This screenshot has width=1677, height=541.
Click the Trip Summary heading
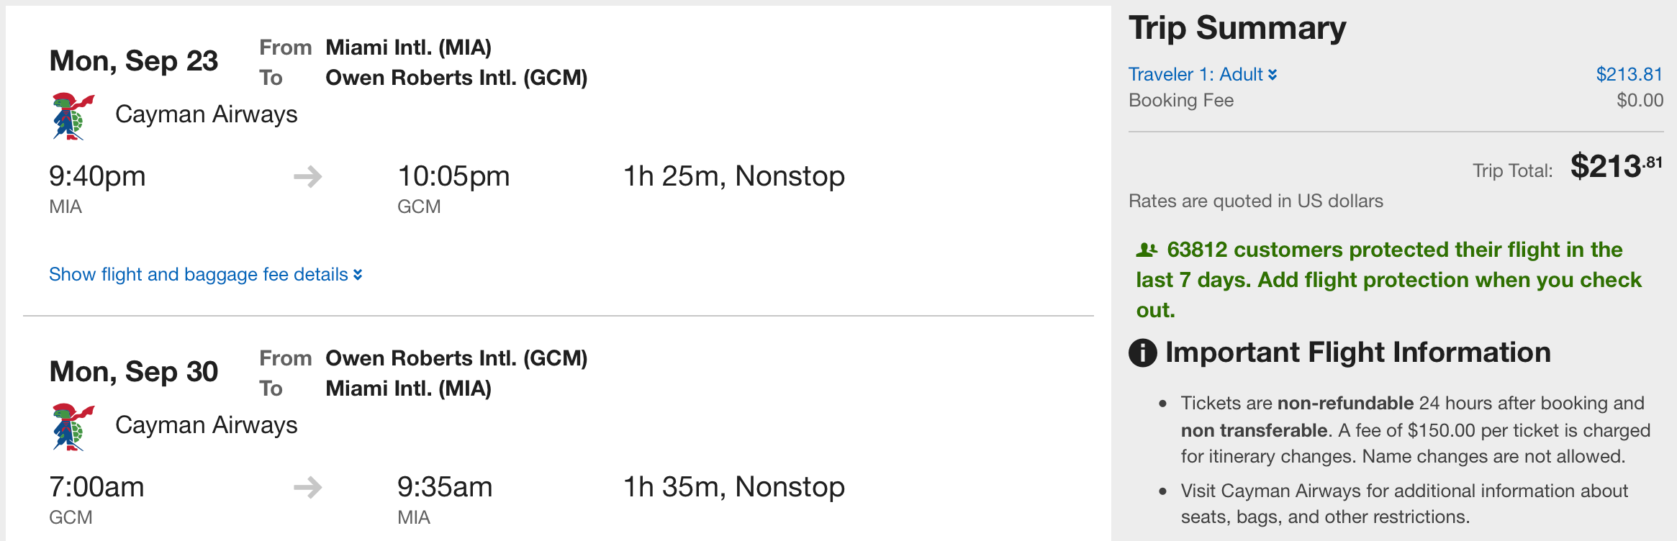[1237, 29]
